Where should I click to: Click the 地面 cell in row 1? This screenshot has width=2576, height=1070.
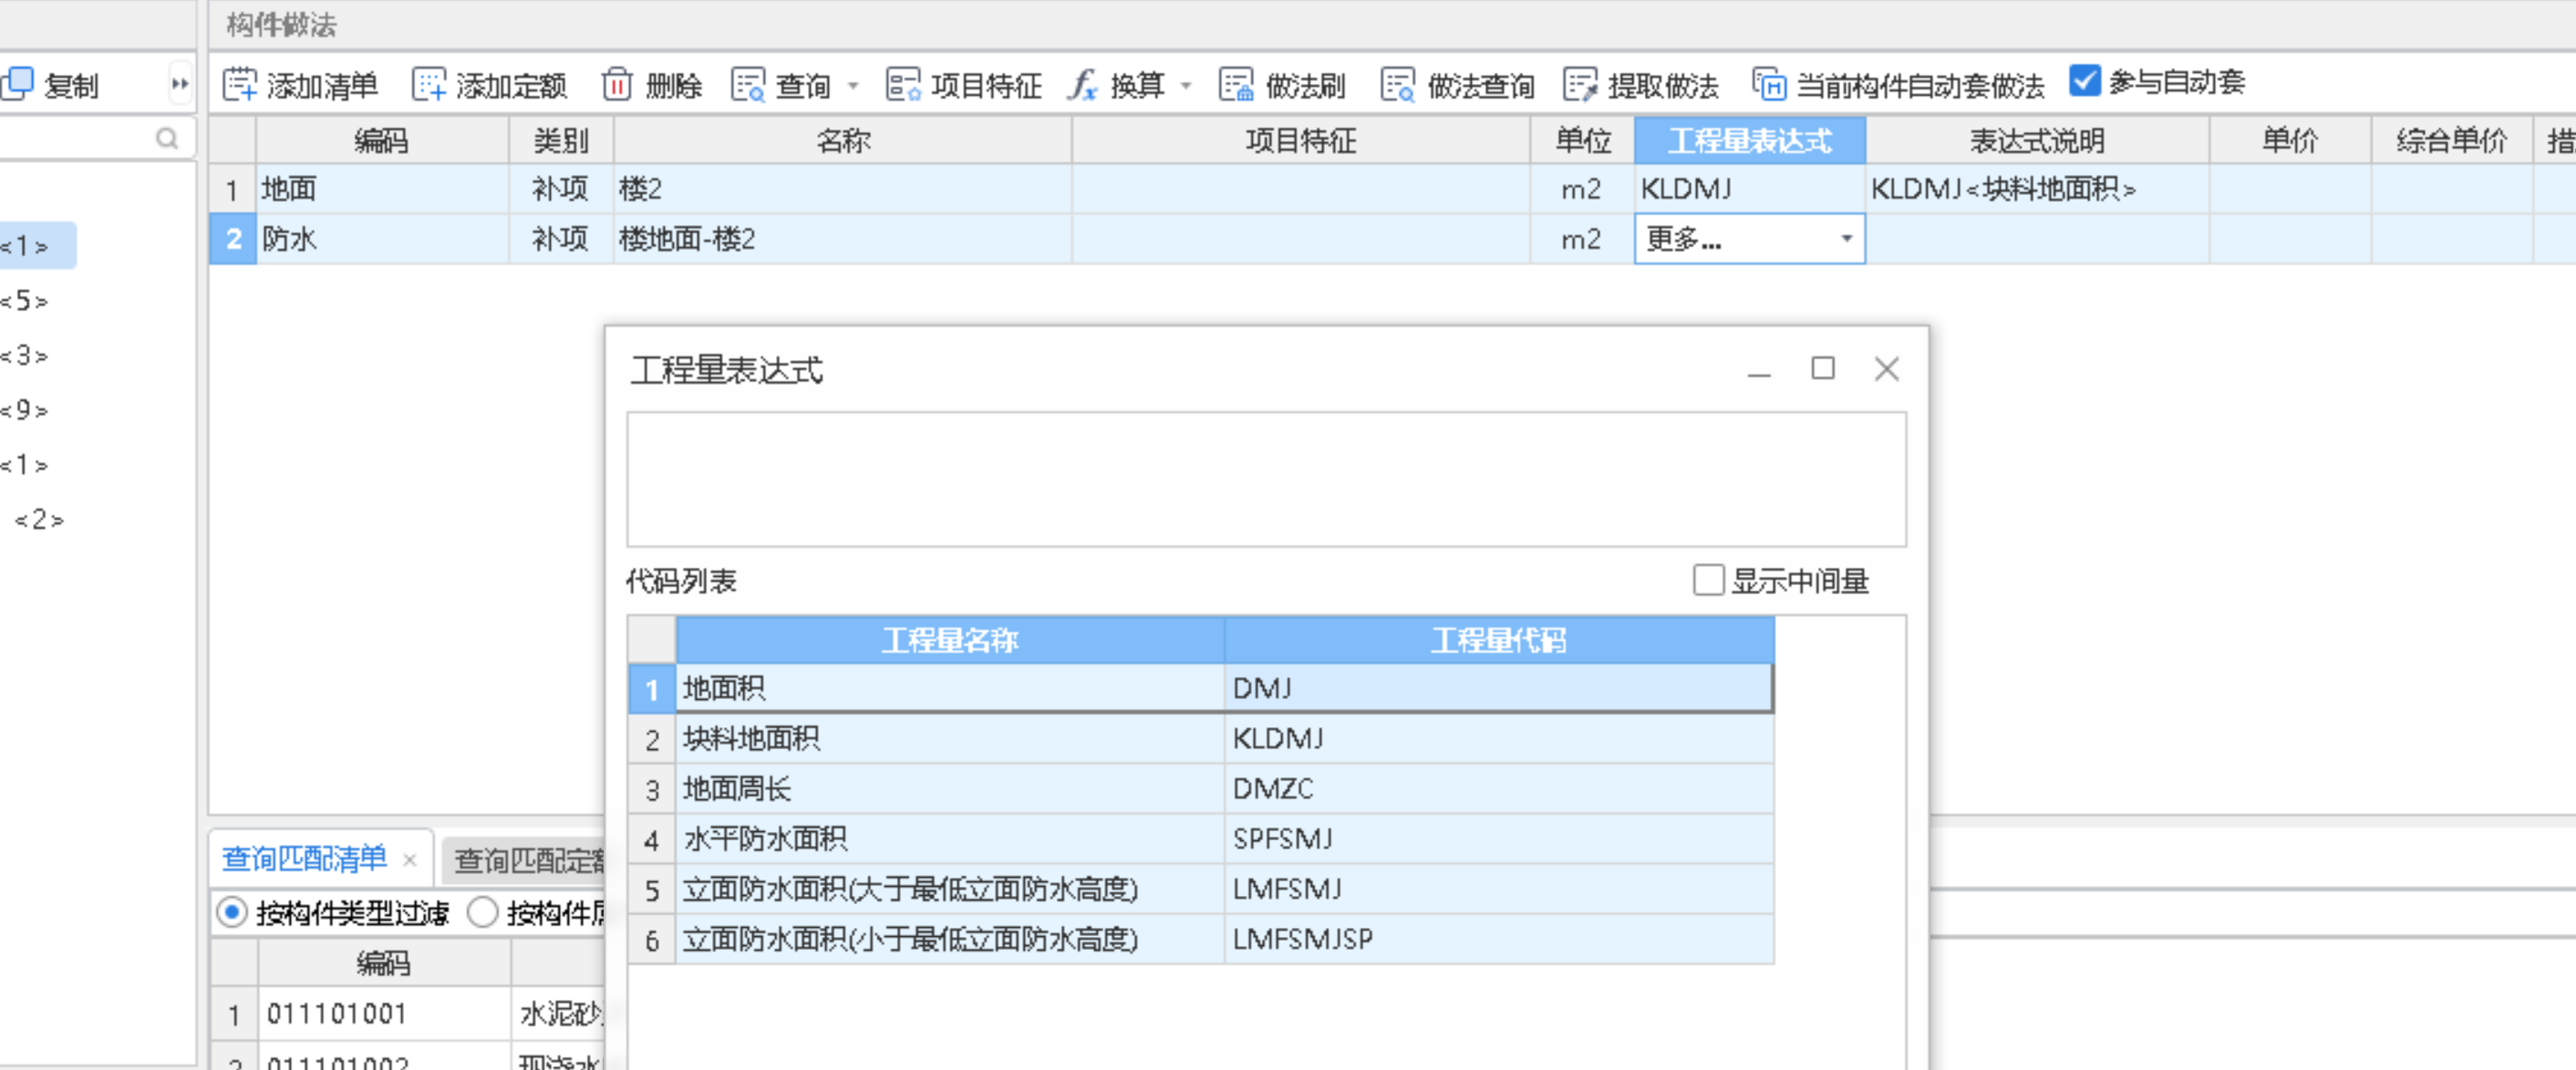tap(382, 189)
